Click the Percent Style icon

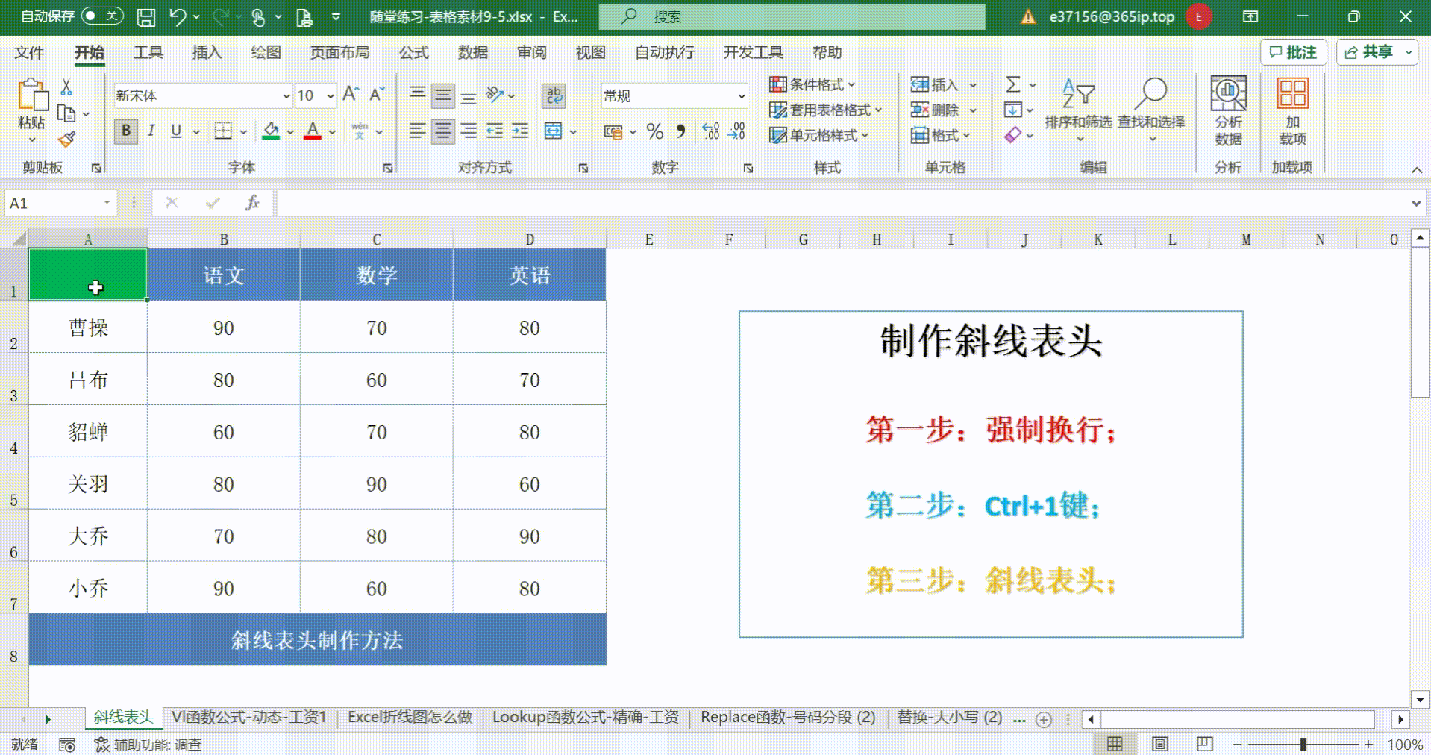(x=654, y=132)
